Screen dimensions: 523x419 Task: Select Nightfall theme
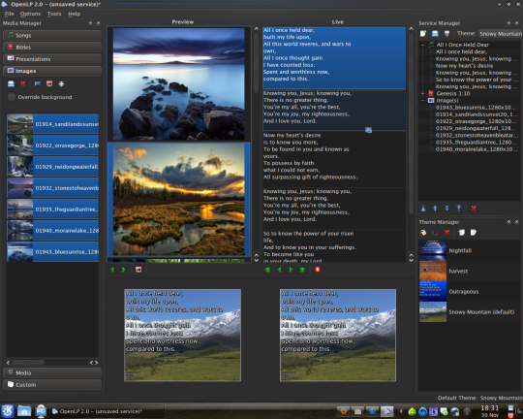[x=470, y=250]
